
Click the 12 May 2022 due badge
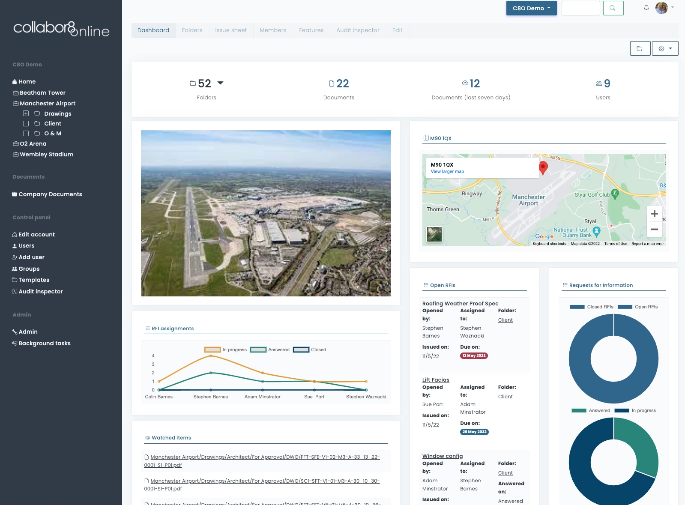pos(474,356)
